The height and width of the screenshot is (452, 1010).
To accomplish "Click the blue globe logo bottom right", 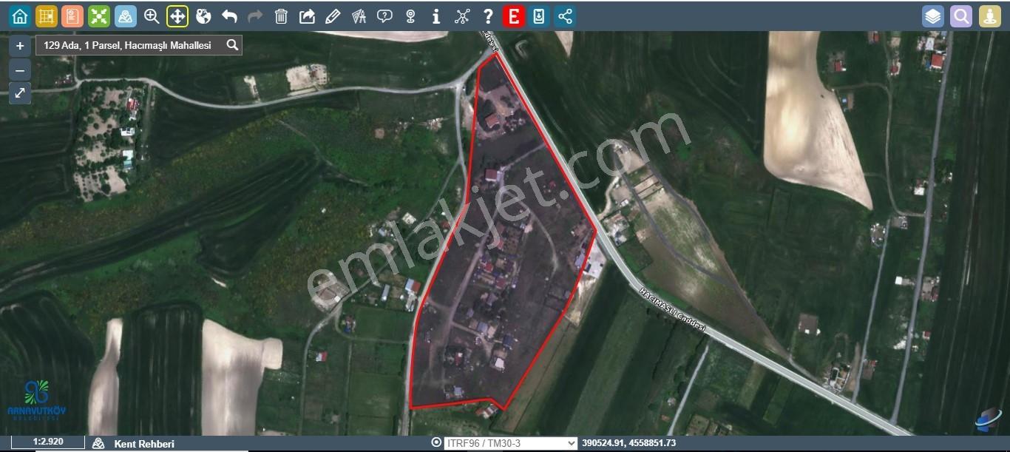I will click(x=988, y=419).
